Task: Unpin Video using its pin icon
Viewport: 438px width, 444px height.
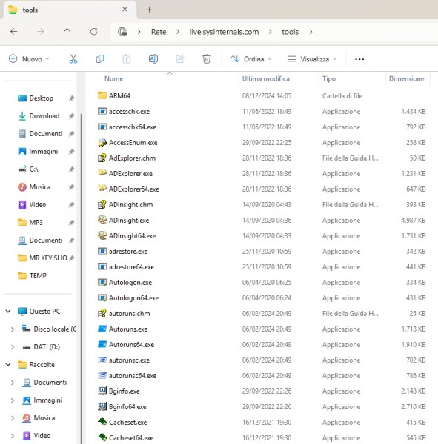Action: [x=71, y=205]
